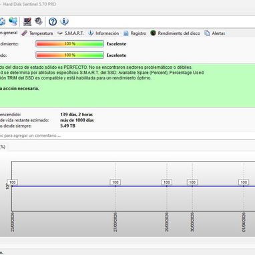Image resolution: width=255 pixels, height=255 pixels.
Task: Open the Rendimiento del disco tab
Action: 175,33
